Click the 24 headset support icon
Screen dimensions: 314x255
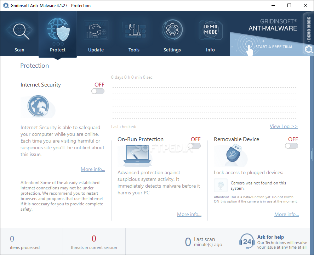pos(247,241)
